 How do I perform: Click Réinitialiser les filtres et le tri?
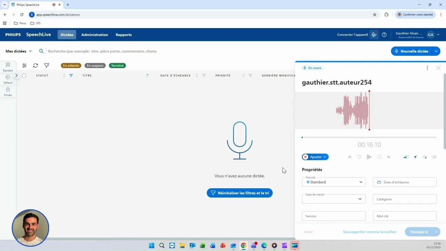click(240, 193)
